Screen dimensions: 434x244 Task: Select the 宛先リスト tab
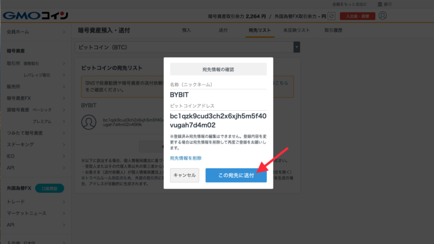[x=260, y=30]
